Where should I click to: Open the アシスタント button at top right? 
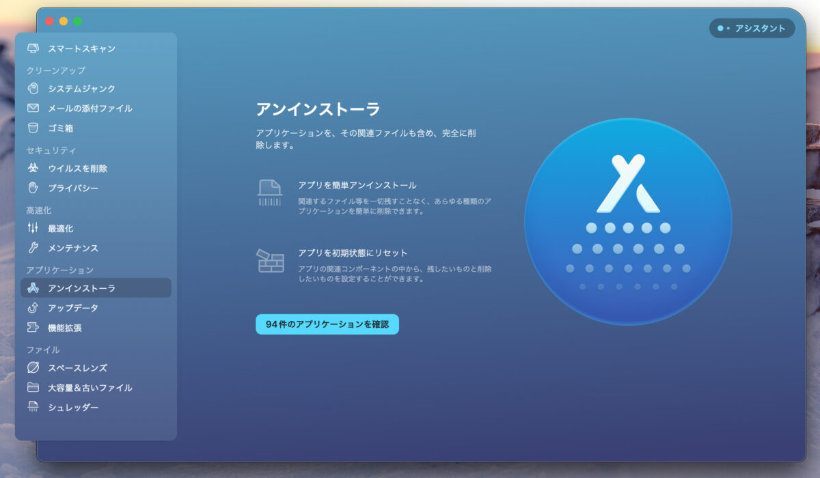[752, 28]
